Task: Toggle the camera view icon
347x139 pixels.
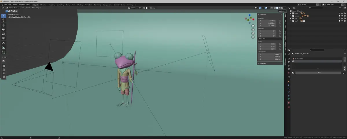Action: point(253,33)
